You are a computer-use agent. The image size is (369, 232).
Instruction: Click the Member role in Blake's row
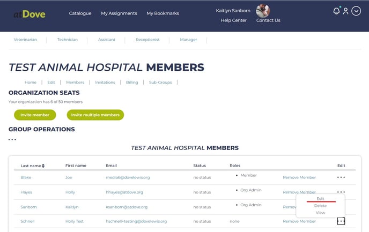(x=248, y=175)
